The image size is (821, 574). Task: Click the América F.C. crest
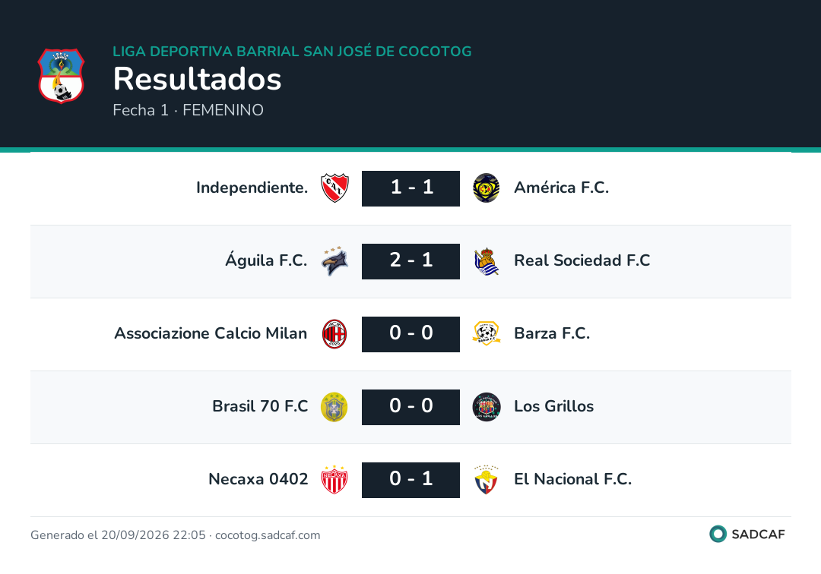(487, 188)
